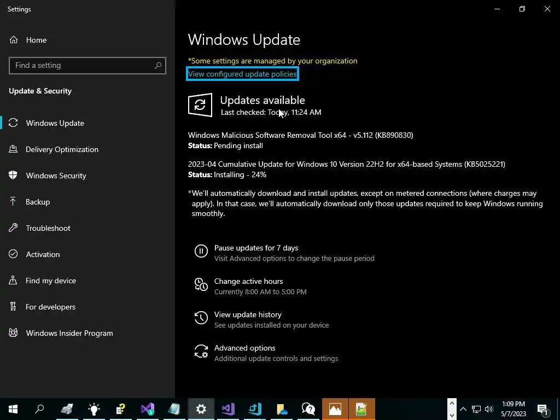Open the Backup settings page
Screen dimensions: 560x420
tap(38, 202)
